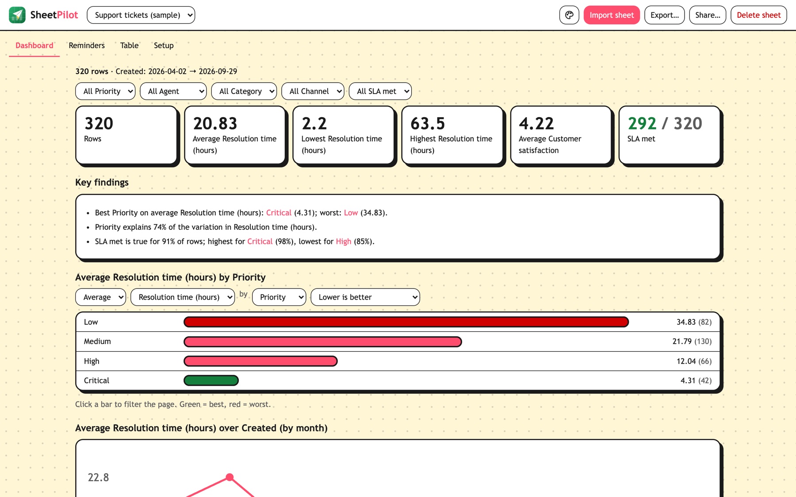Open the Table tab
Viewport: 796px width, 497px height.
click(x=129, y=46)
